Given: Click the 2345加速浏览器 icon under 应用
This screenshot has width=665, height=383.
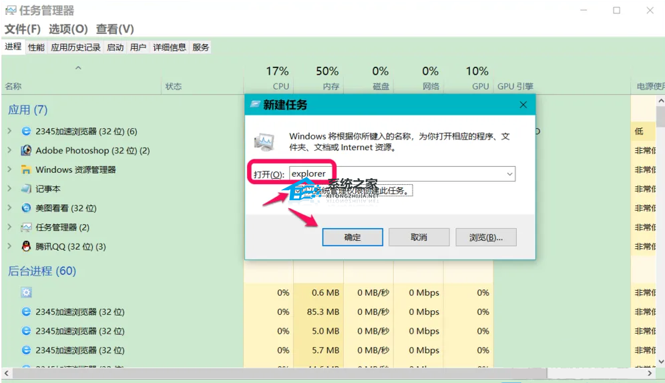Looking at the screenshot, I should pos(27,131).
